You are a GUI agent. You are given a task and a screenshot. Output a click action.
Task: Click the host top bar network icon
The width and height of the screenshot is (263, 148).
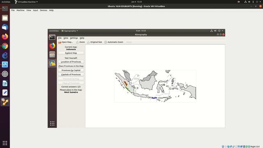pyautogui.click(x=245, y=2)
